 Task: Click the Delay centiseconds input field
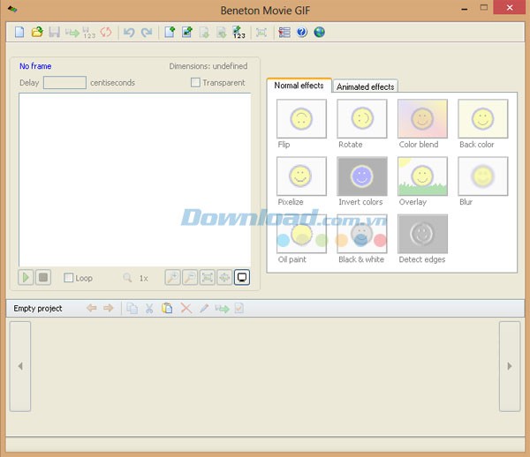point(64,83)
